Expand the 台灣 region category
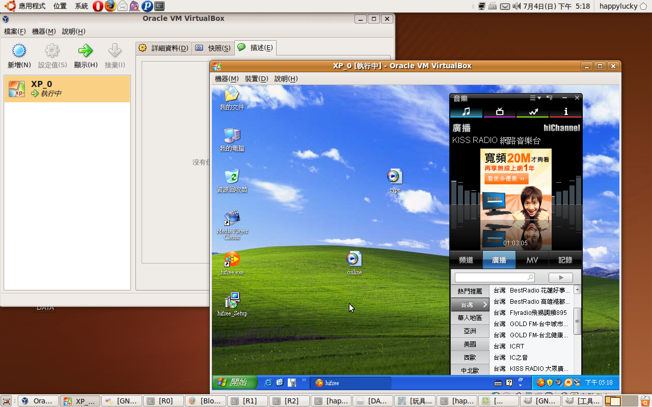Viewport: 652px width, 407px height. click(470, 304)
